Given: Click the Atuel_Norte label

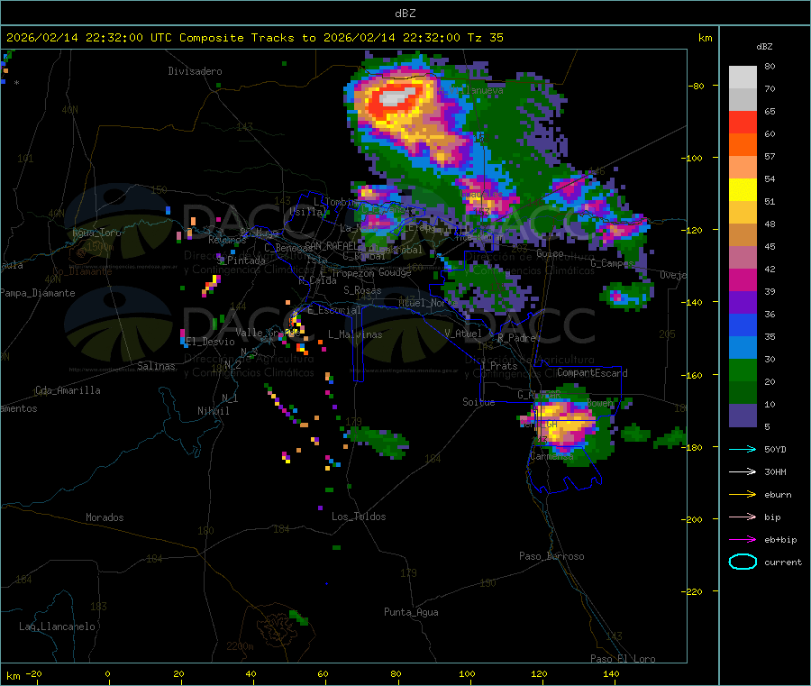Looking at the screenshot, I should [428, 303].
